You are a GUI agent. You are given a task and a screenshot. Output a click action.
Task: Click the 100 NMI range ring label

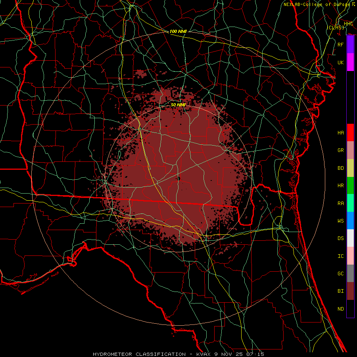(x=178, y=31)
